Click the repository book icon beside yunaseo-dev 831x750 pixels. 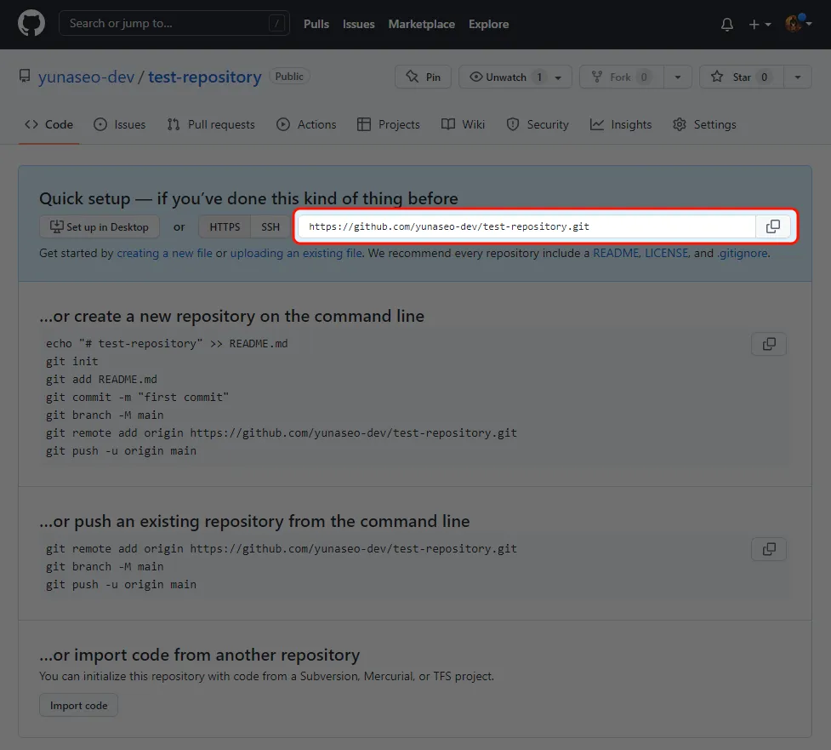[x=25, y=77]
